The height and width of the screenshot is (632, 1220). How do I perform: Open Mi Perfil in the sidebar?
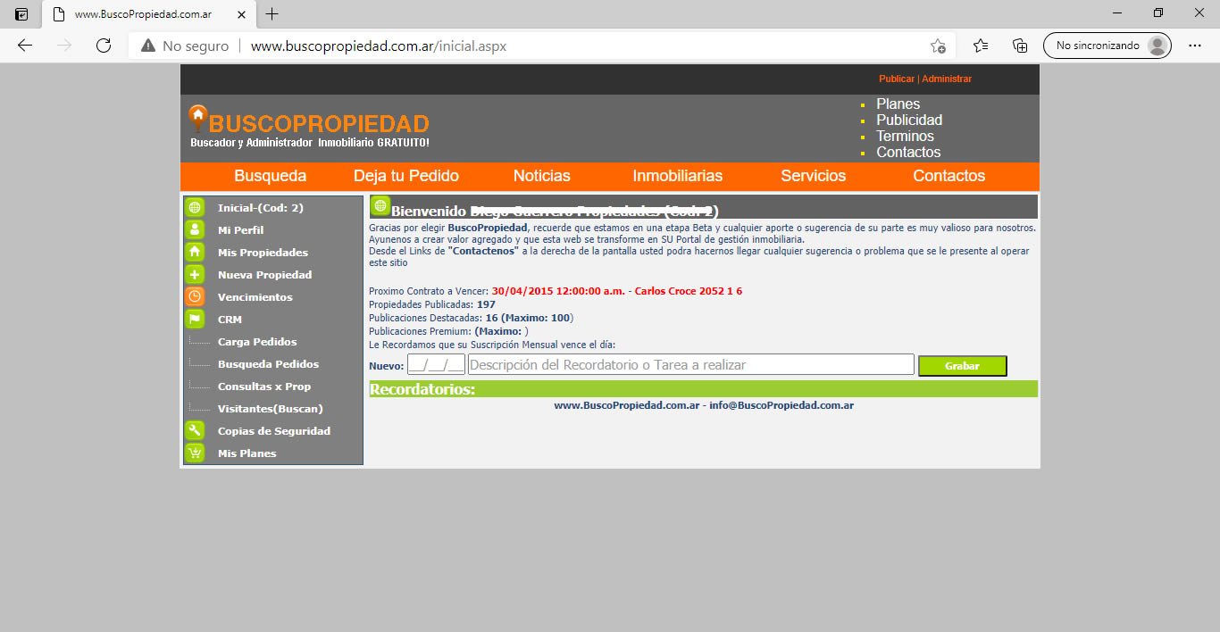241,230
